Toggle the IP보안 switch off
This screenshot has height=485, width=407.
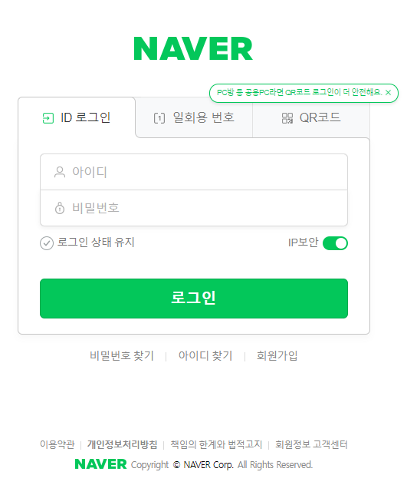point(335,243)
